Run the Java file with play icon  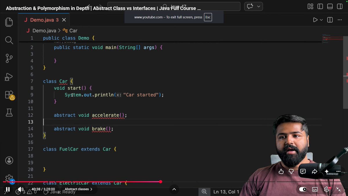[x=315, y=20]
